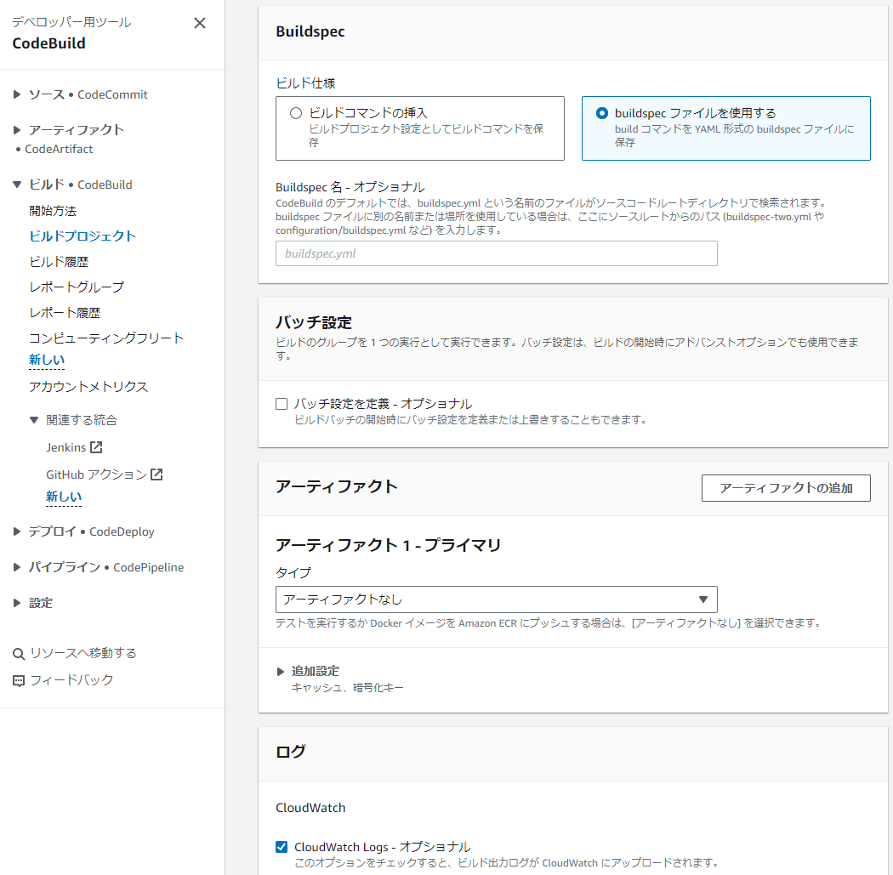The width and height of the screenshot is (893, 875).
Task: Click リソースへ移動する link
Action: [x=83, y=654]
